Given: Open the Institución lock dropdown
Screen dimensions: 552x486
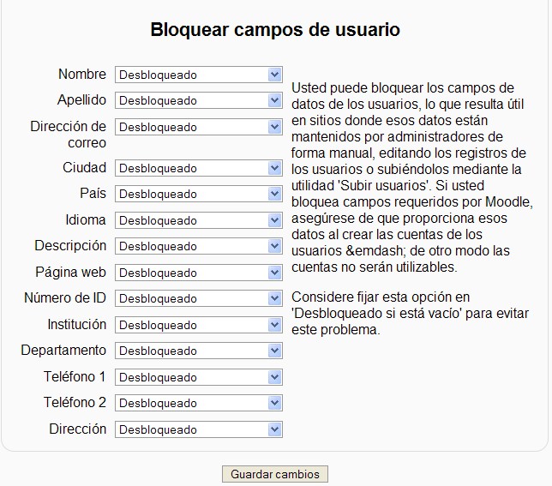Looking at the screenshot, I should tap(198, 325).
